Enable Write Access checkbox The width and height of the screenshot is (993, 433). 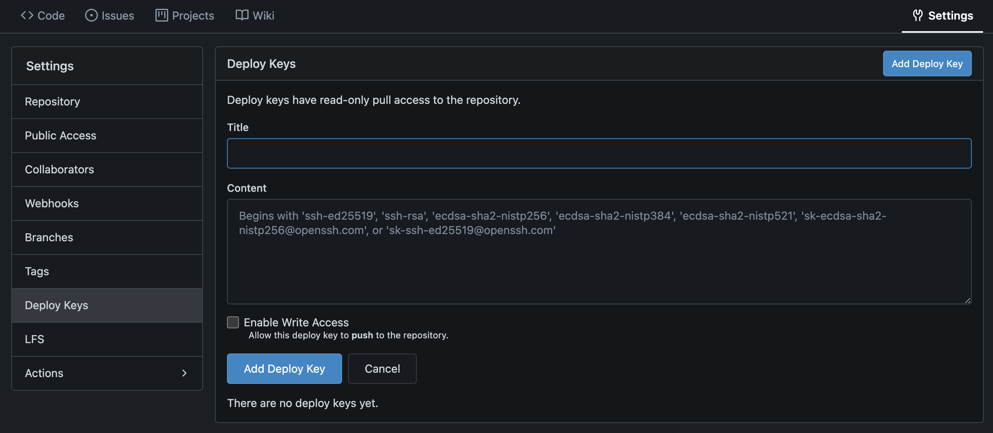pyautogui.click(x=233, y=322)
